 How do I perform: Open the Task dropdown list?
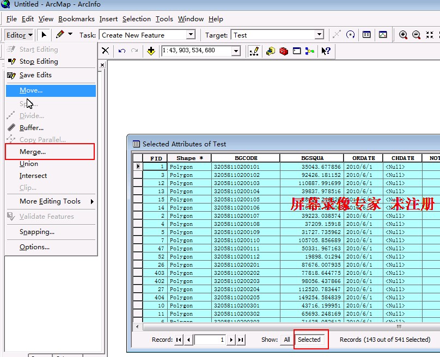click(191, 35)
